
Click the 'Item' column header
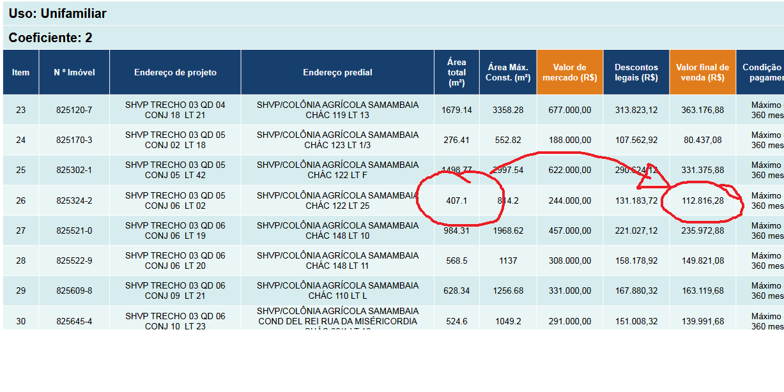[20, 72]
